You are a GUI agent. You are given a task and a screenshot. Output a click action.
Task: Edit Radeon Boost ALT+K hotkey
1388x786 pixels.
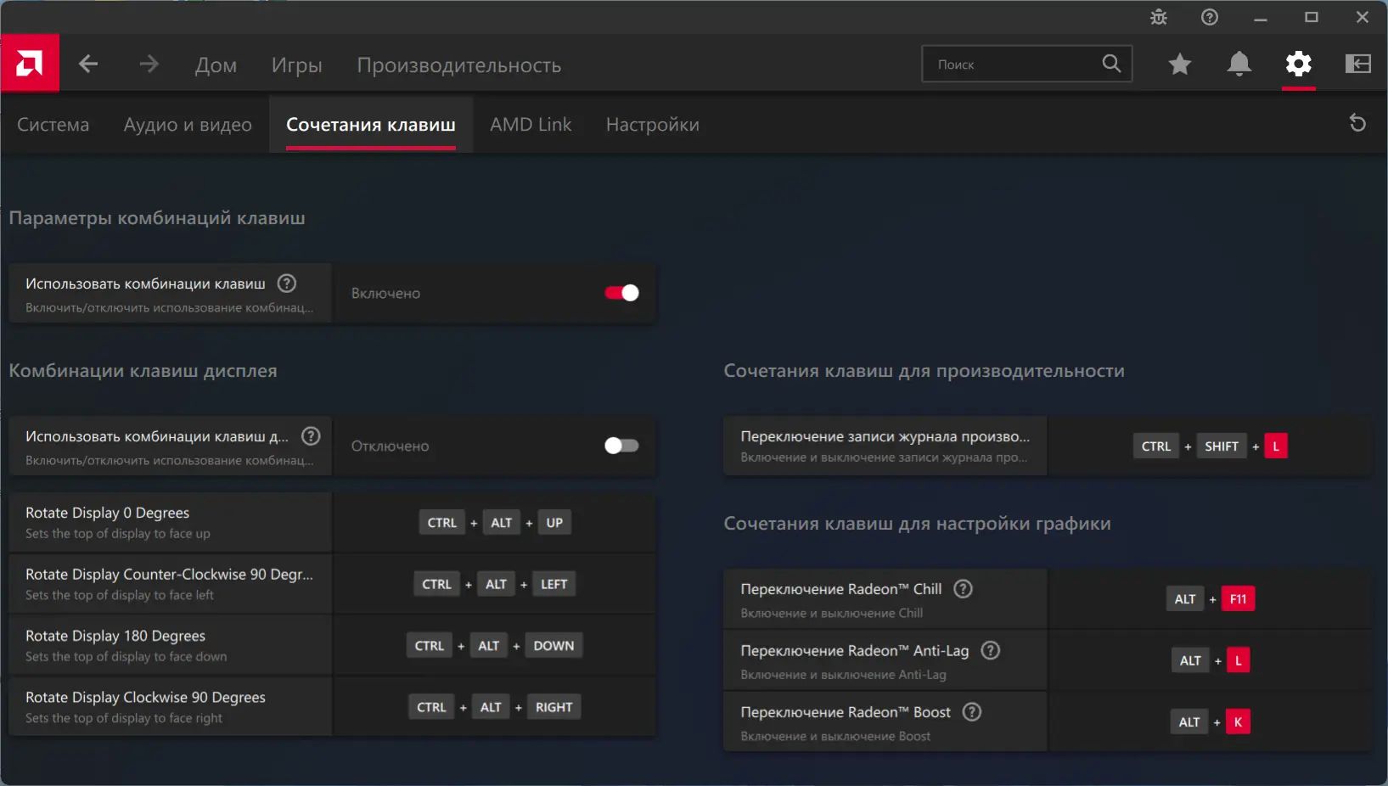[x=1211, y=722]
